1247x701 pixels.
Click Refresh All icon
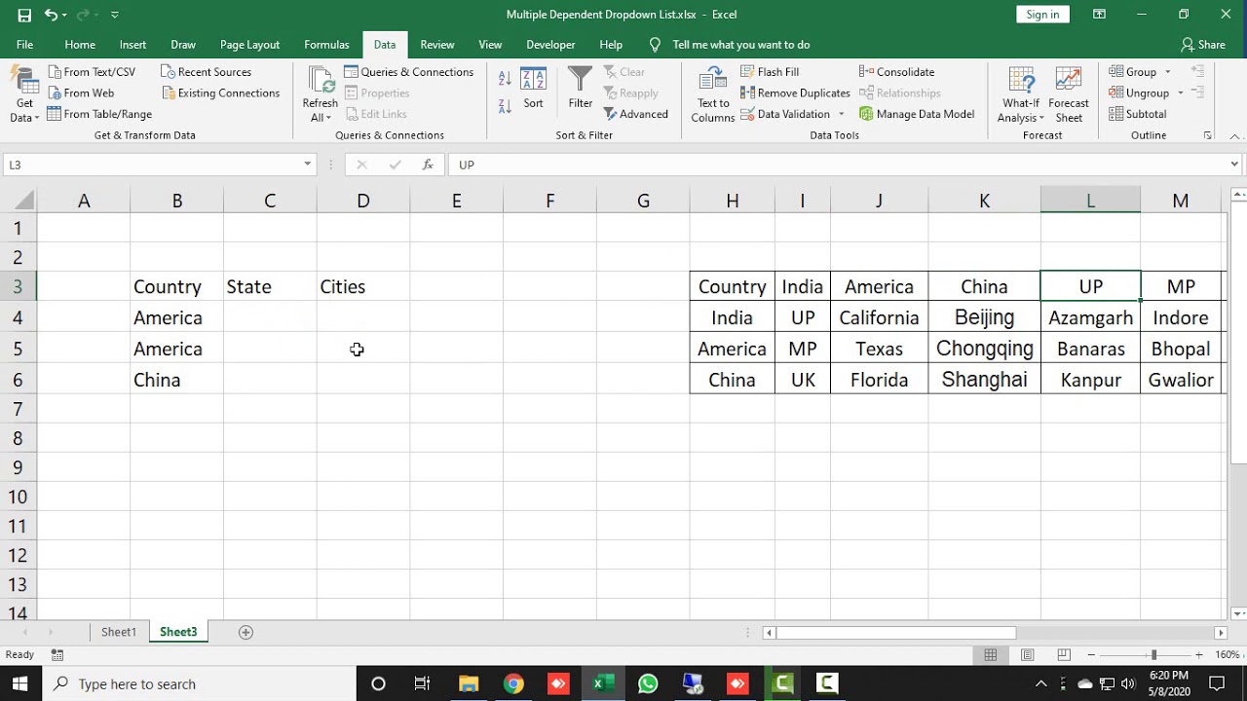tap(321, 94)
